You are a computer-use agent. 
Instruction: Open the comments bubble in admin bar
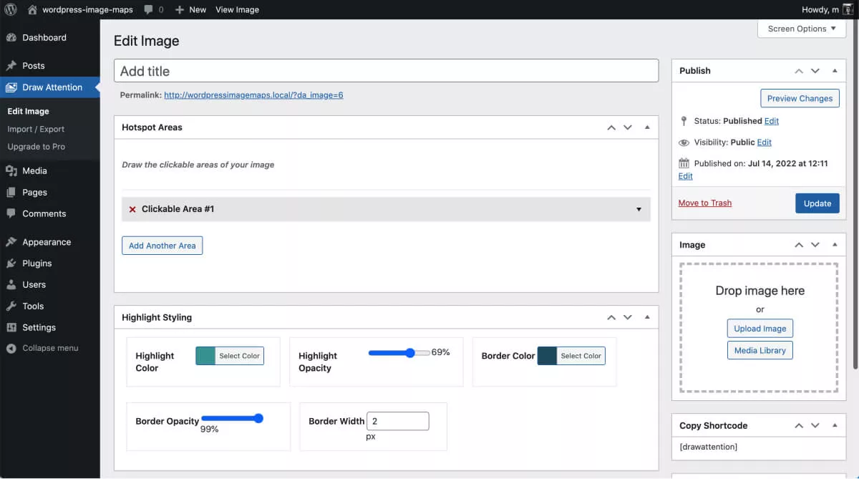[x=148, y=9]
